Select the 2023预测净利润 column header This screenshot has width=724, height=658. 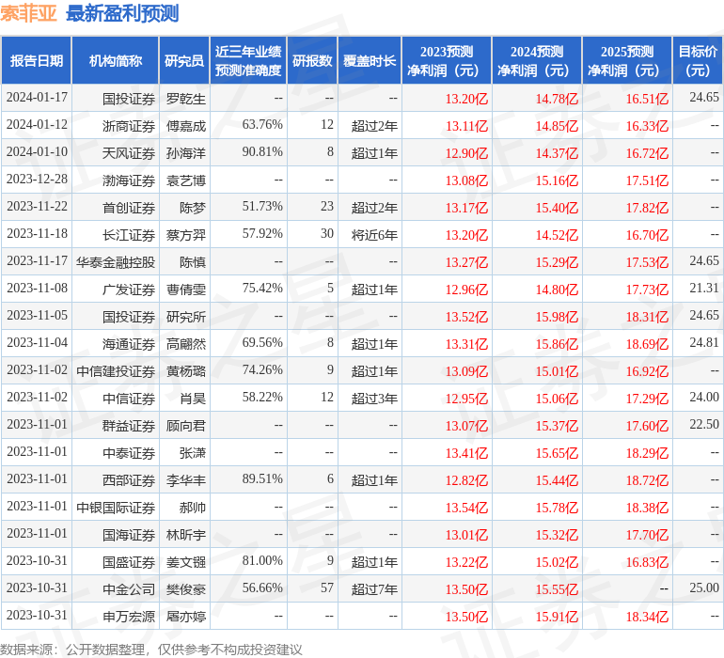click(x=447, y=60)
